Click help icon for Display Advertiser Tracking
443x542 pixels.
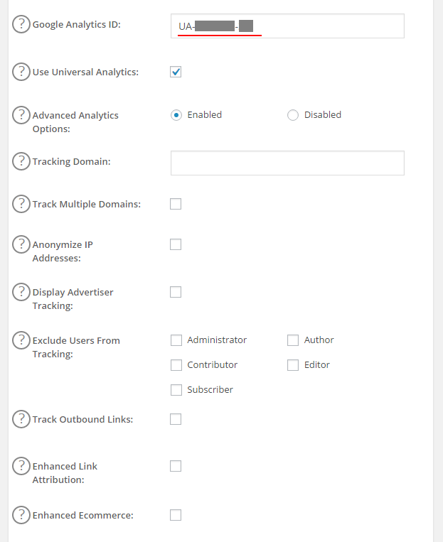(22, 292)
